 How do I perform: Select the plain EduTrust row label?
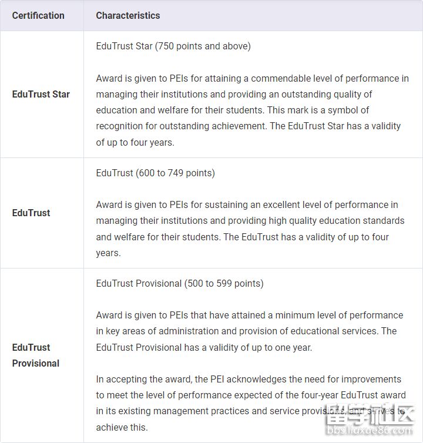coord(31,213)
